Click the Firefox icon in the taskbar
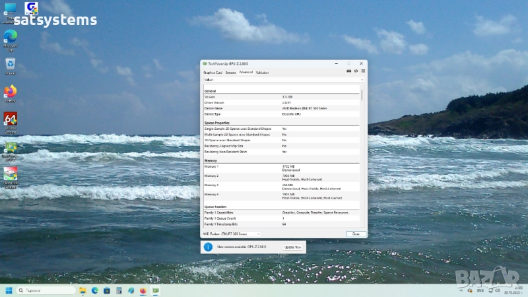528x297 pixels. tap(143, 290)
